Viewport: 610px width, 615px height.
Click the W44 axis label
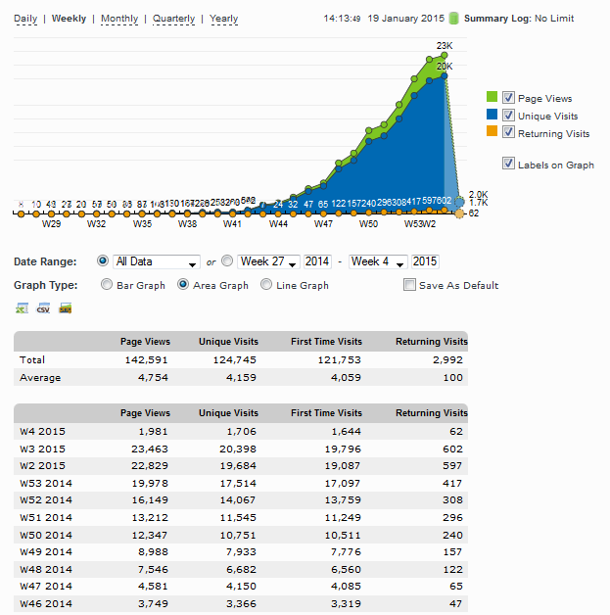coord(278,224)
